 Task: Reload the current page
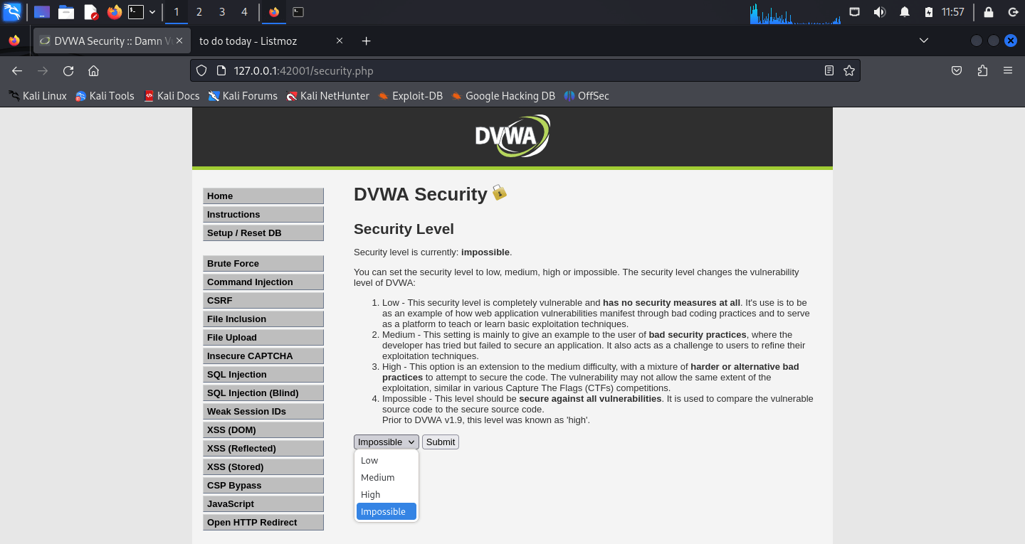pyautogui.click(x=68, y=70)
